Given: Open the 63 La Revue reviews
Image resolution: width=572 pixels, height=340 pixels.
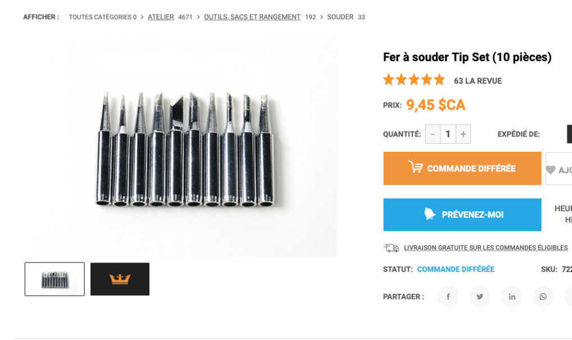Looking at the screenshot, I should (478, 81).
